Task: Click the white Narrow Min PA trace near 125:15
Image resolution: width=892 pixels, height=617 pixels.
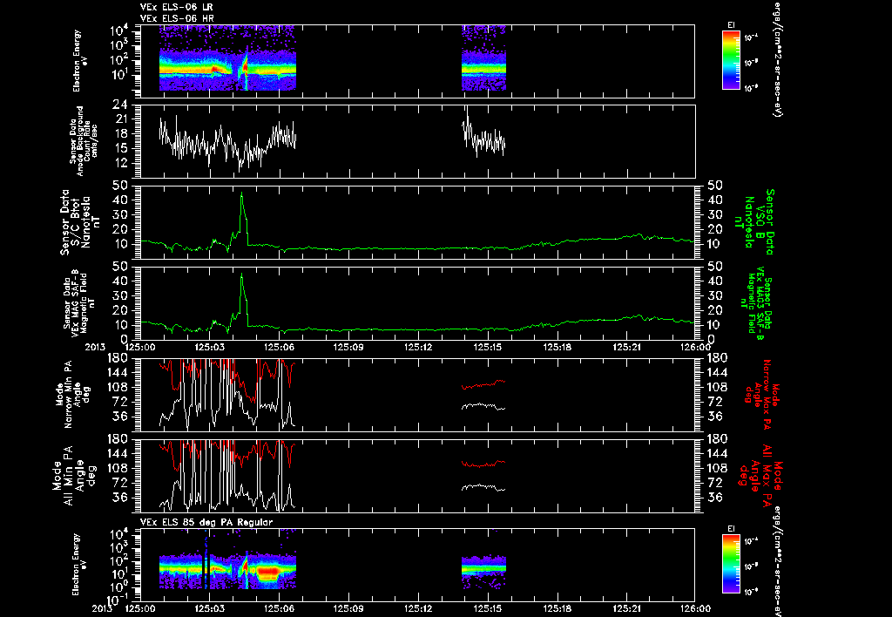Action: 483,406
